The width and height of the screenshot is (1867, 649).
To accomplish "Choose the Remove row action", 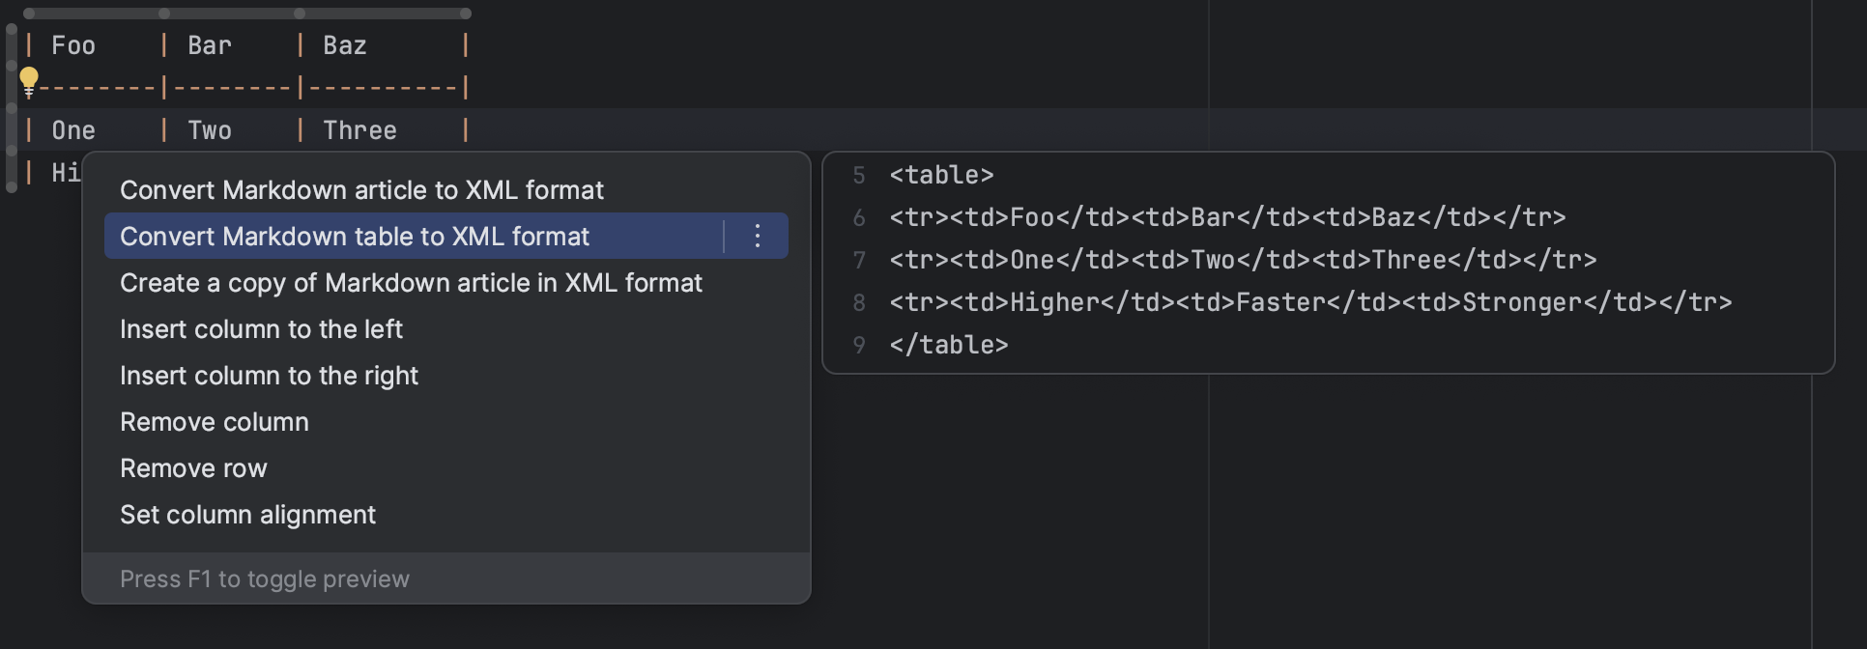I will click(193, 468).
